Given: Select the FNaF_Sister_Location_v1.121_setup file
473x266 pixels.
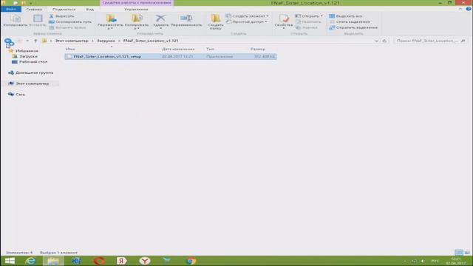Looking at the screenshot, I should (171, 56).
